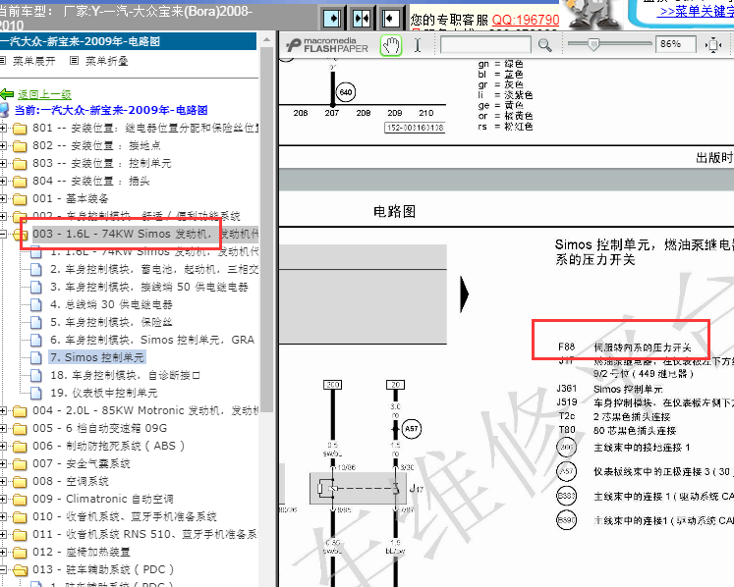
Task: Open the 006 制动防抱死系统 (ABS) folder
Action: (x=109, y=447)
